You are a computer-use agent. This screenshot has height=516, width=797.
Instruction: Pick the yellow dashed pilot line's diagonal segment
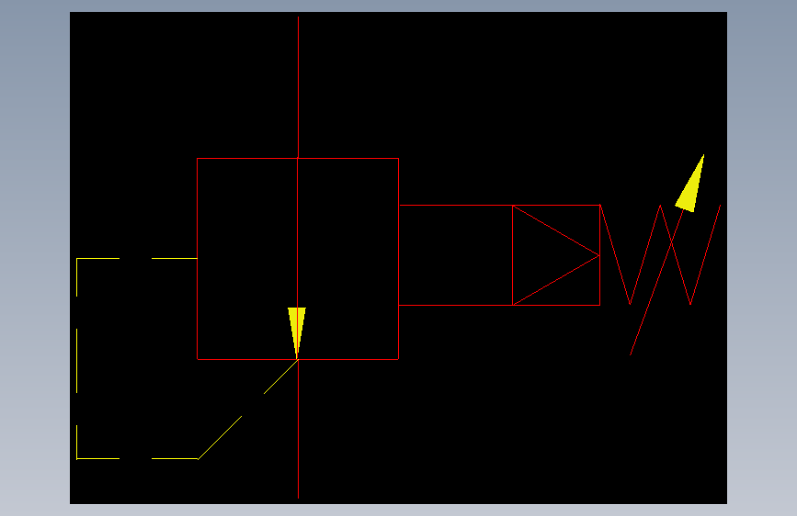coord(247,409)
